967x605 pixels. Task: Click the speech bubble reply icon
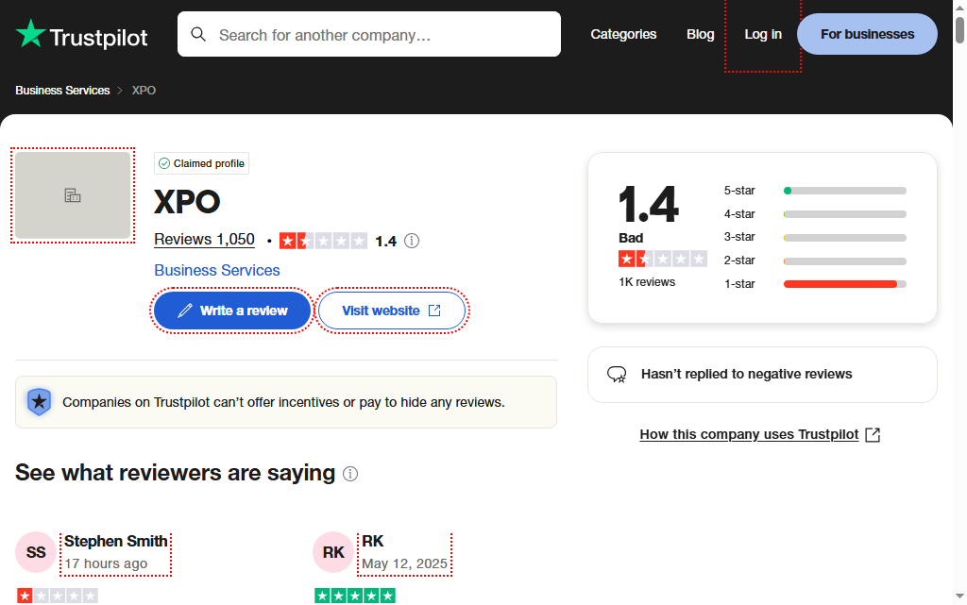coord(617,374)
